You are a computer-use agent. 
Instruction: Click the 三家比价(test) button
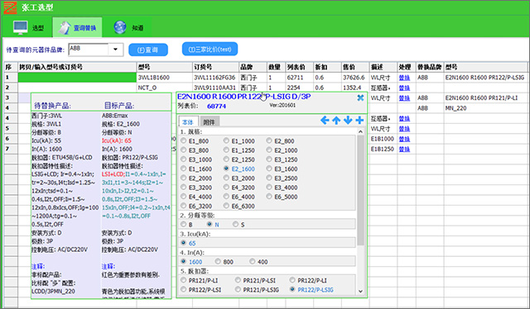210,49
